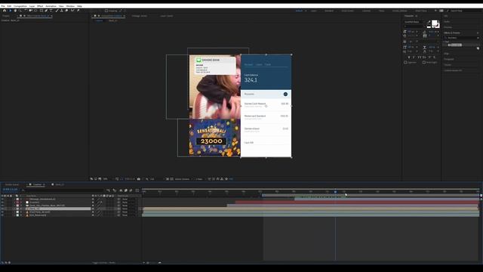483x272 pixels.
Task: Take a snapshot with viewer camera icon
Action: coord(139,179)
